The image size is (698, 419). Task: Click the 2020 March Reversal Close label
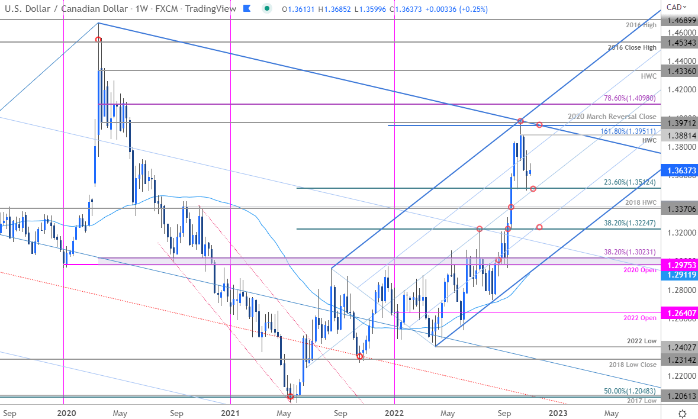[612, 117]
